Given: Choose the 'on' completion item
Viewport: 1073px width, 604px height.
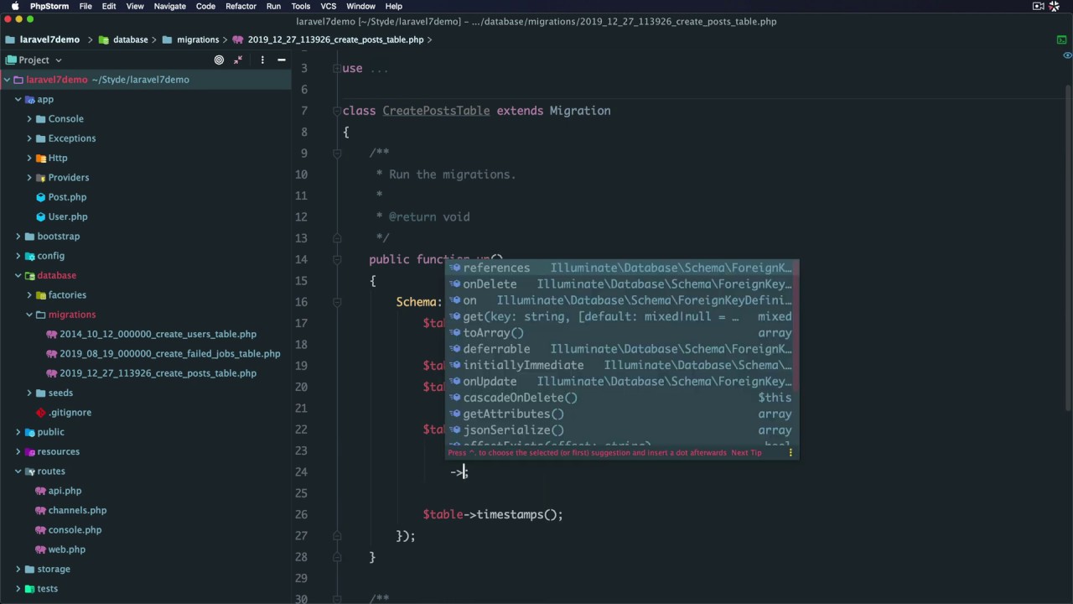Looking at the screenshot, I should [x=621, y=300].
